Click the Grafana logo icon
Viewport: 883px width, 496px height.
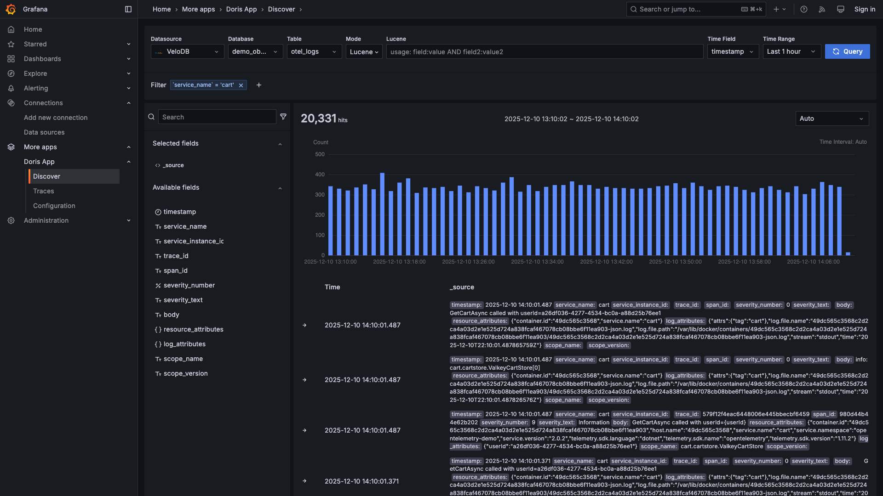[11, 9]
